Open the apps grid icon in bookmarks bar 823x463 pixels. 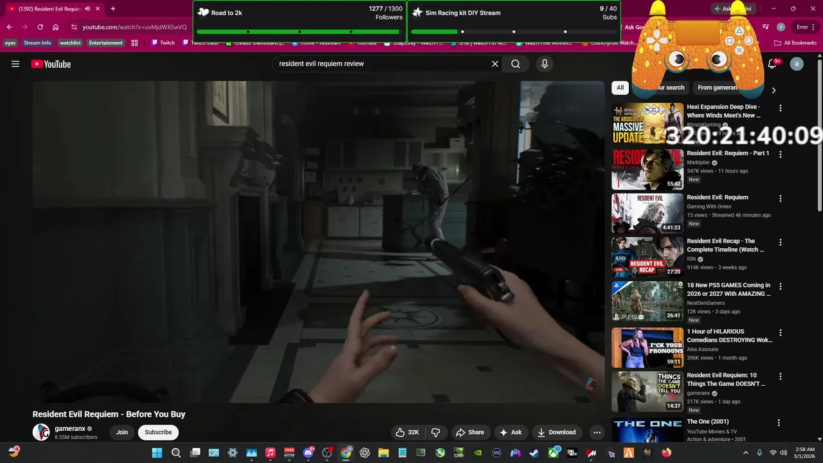pos(134,43)
